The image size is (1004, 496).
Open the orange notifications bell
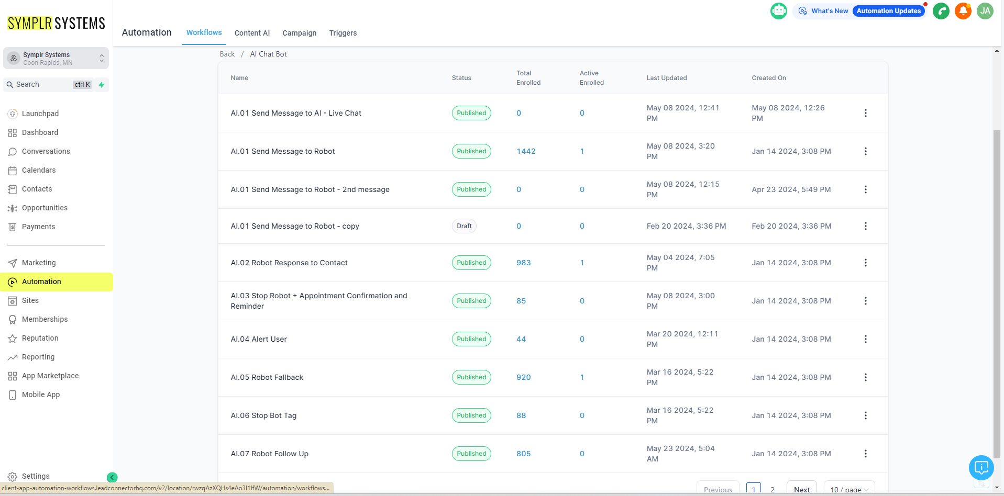963,11
